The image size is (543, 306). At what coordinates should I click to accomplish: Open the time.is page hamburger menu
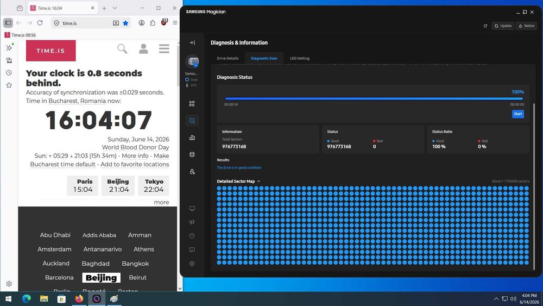pos(164,48)
